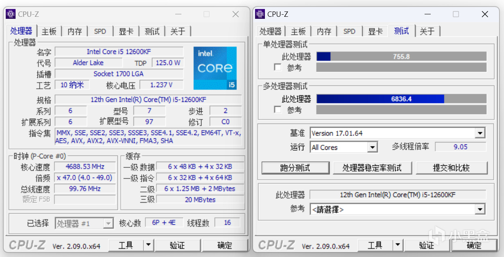
Task: Open the 基准 Version 17.01.64 dropdown
Action: (x=480, y=133)
